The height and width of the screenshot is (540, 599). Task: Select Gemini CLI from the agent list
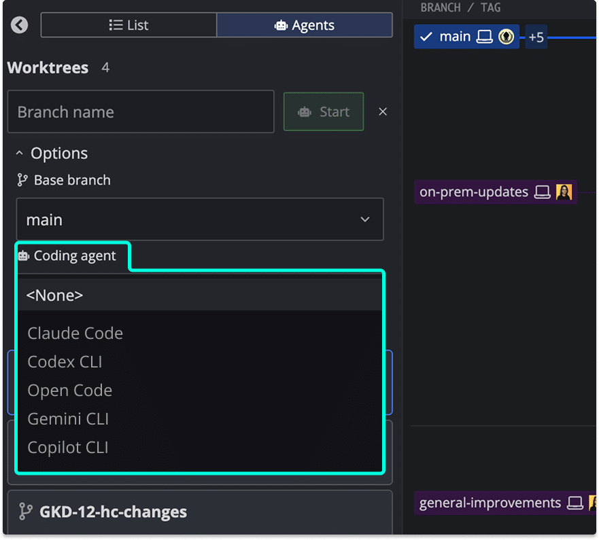[68, 418]
